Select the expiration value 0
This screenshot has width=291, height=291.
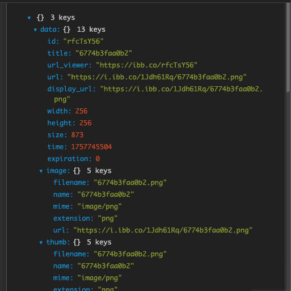click(98, 159)
